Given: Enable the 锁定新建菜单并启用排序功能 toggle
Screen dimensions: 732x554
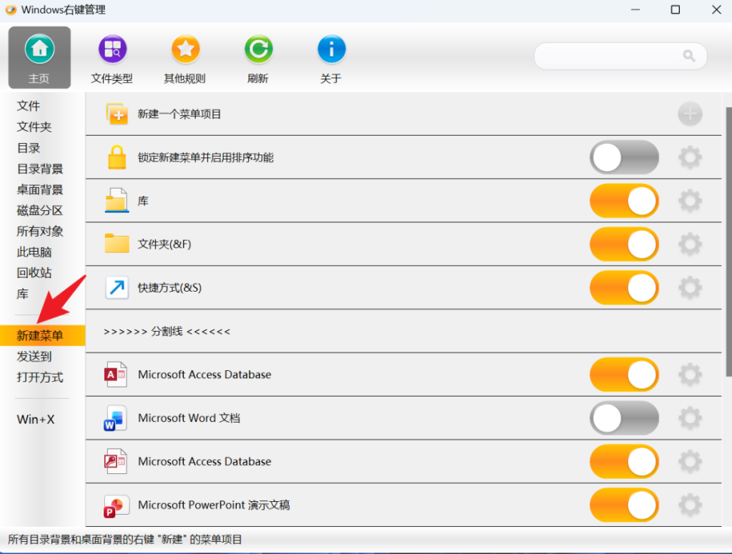Looking at the screenshot, I should (624, 157).
